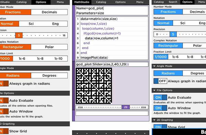Image resolution: width=206 pixels, height=135 pixels.
Task: Set fraction limit 1E-6 in left panel
Action: tap(22, 59)
